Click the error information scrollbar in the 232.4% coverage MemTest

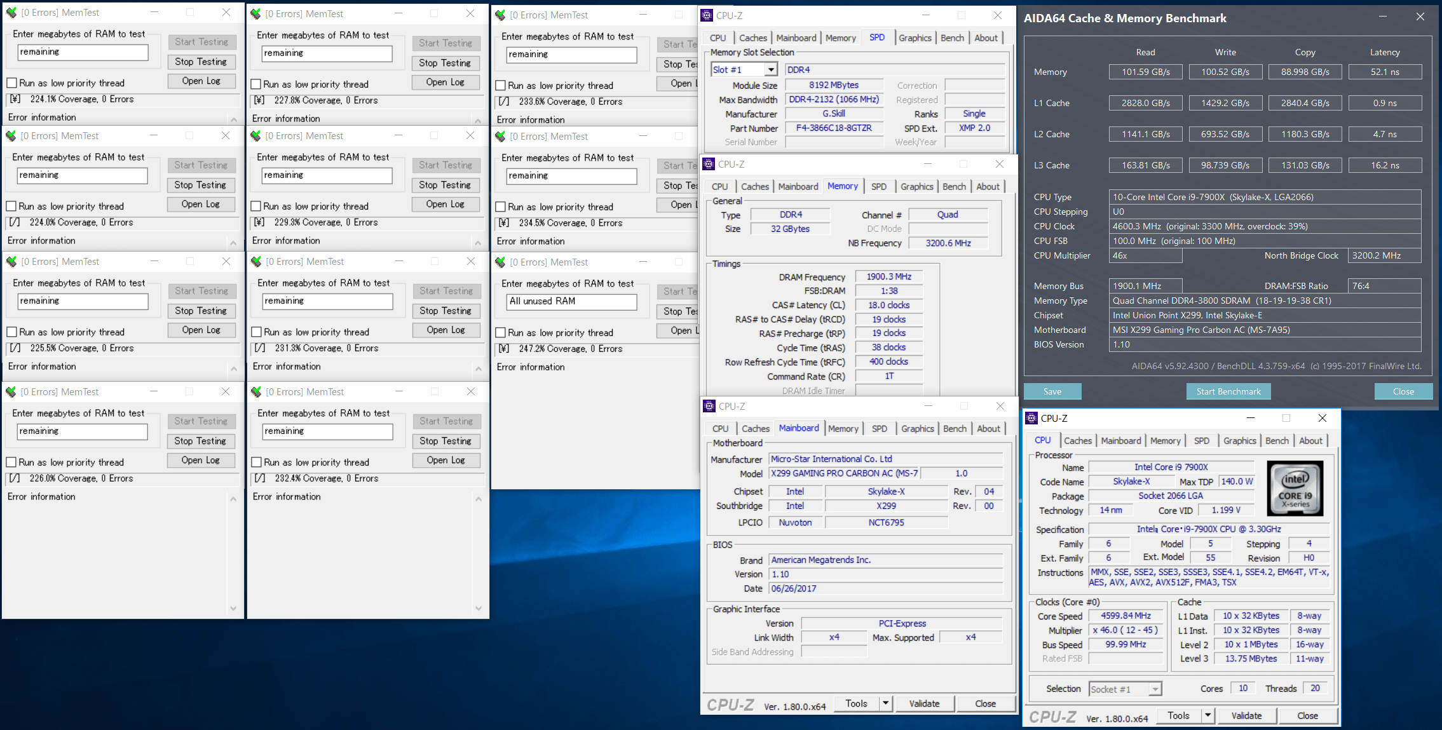(x=479, y=554)
